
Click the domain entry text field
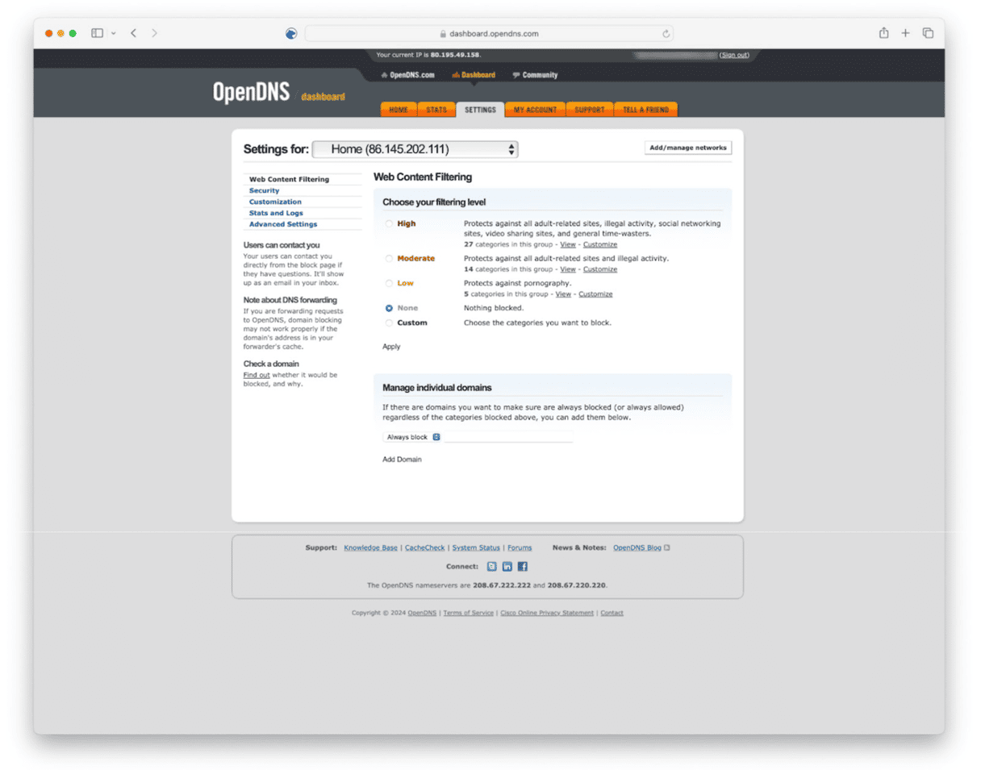[x=508, y=437]
